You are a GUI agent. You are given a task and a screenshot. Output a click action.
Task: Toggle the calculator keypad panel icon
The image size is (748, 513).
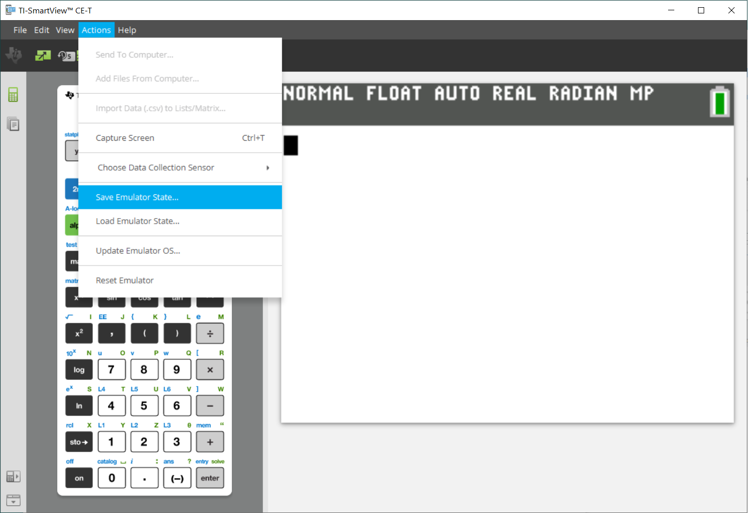click(13, 476)
